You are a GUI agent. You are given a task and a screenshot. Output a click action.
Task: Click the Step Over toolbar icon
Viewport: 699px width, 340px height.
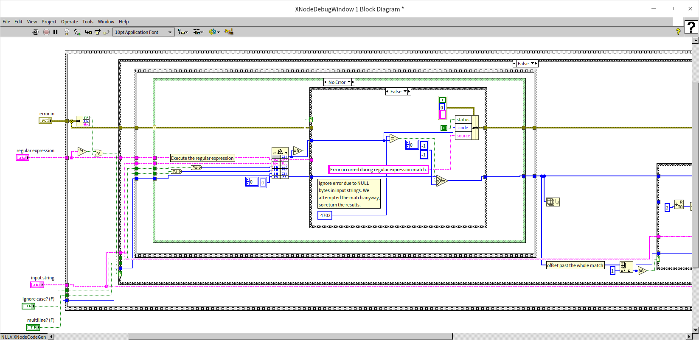pos(98,32)
